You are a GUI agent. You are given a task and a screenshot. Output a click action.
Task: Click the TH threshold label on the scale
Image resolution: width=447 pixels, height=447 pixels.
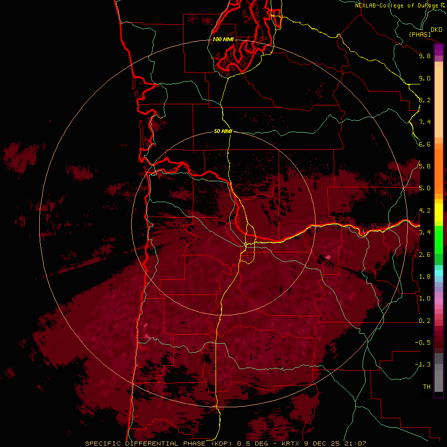pyautogui.click(x=427, y=387)
